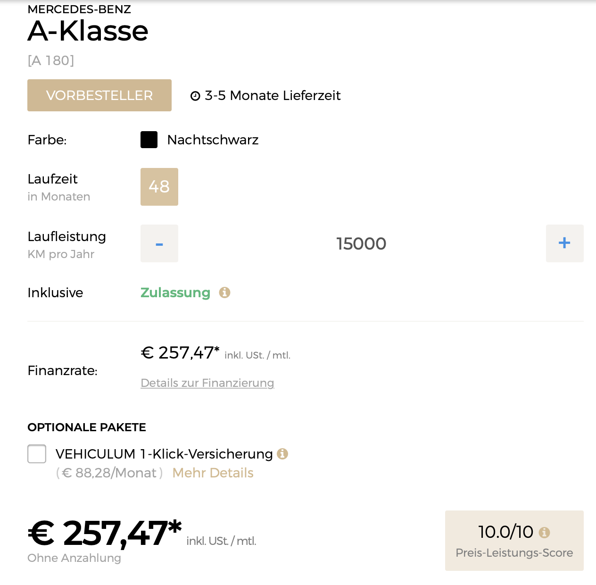Click the info icon next to Zulassung
The height and width of the screenshot is (585, 596).
(224, 292)
